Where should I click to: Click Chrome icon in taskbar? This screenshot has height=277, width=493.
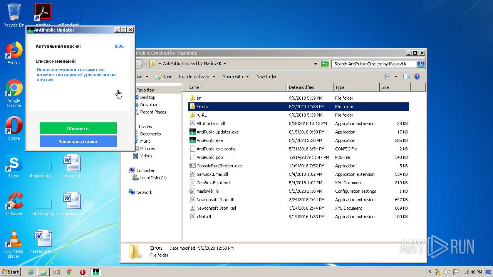coord(70,272)
